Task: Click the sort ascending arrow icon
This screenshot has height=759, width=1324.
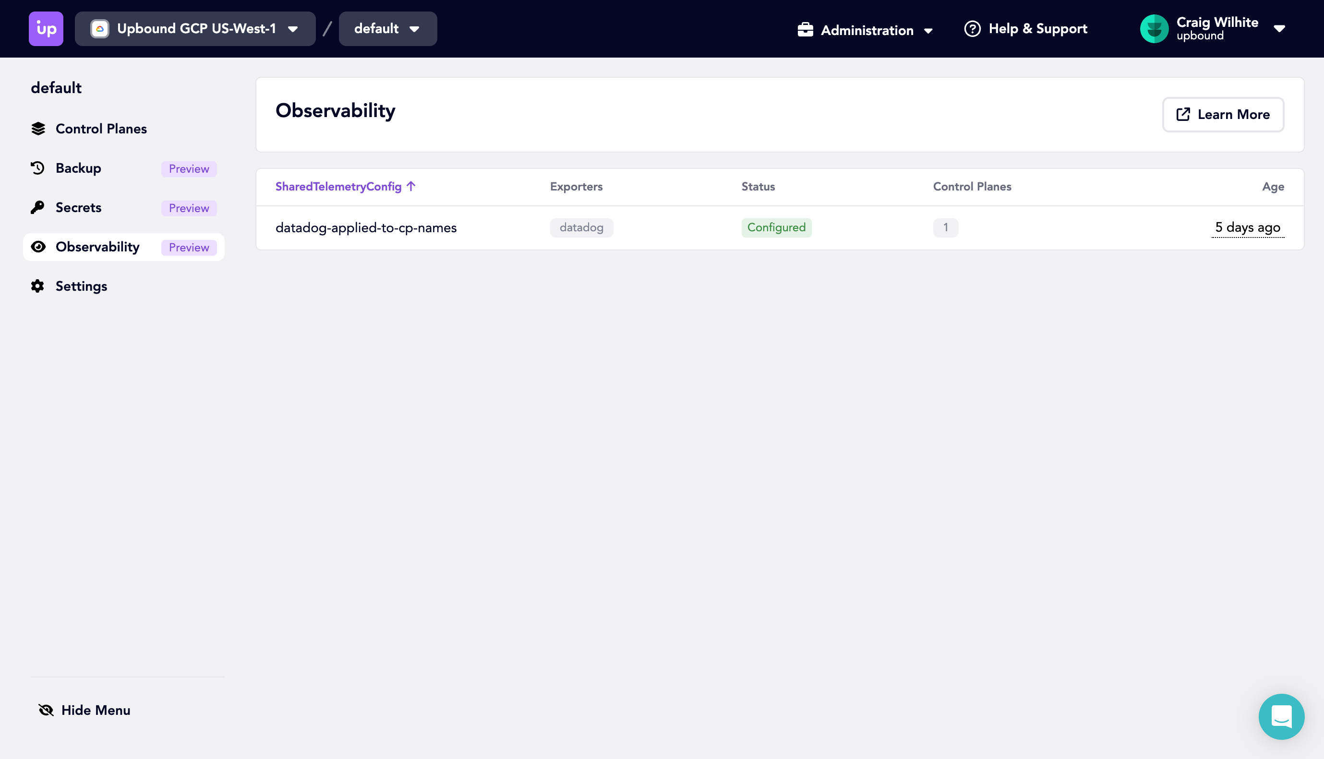Action: [x=411, y=186]
